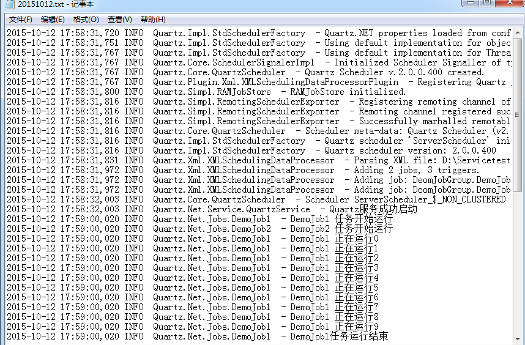525x345 pixels.
Task: Click text 'Initialized Scheduler Signaller of'
Action: (x=418, y=62)
